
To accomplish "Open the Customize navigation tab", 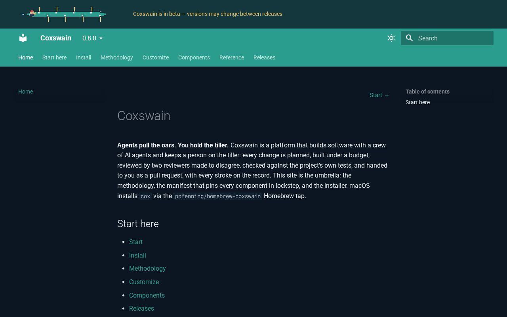I will point(156,57).
